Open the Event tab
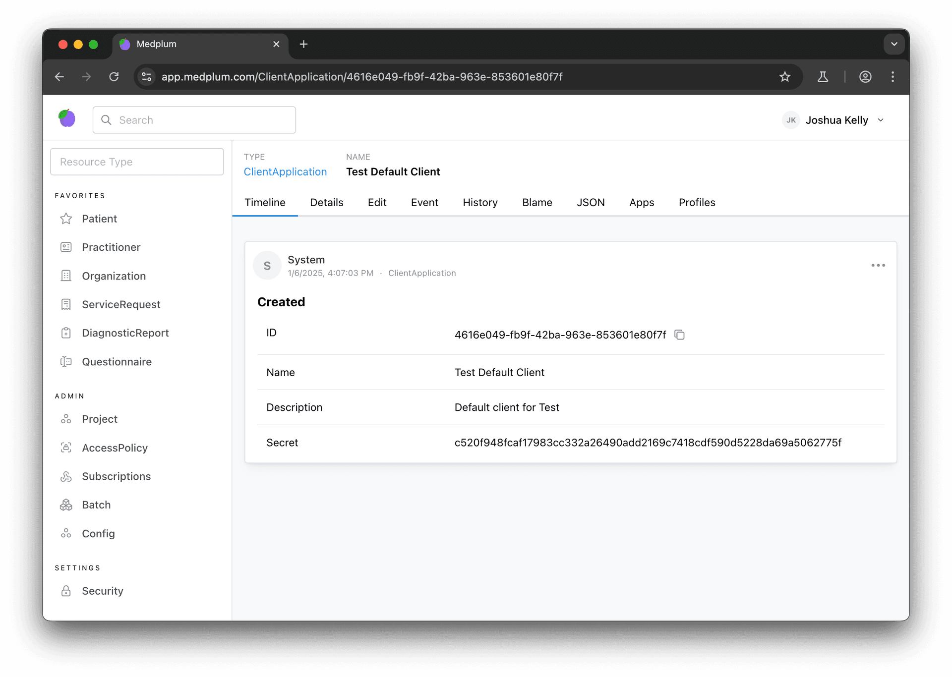952x677 pixels. pyautogui.click(x=424, y=203)
